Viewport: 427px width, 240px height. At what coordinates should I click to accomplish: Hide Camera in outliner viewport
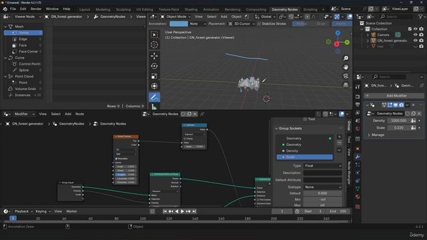(x=415, y=35)
